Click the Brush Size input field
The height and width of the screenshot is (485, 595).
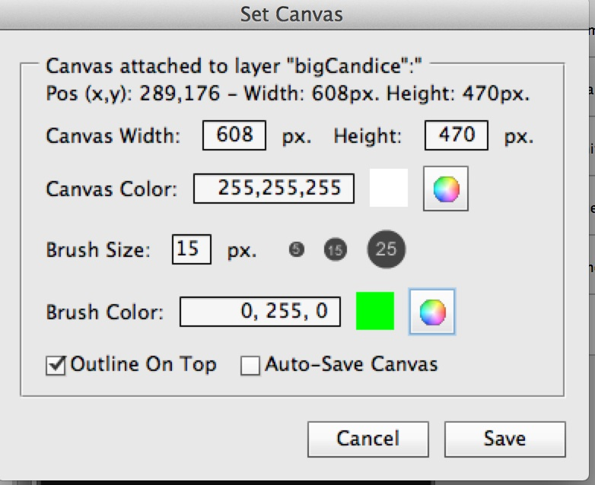(191, 249)
